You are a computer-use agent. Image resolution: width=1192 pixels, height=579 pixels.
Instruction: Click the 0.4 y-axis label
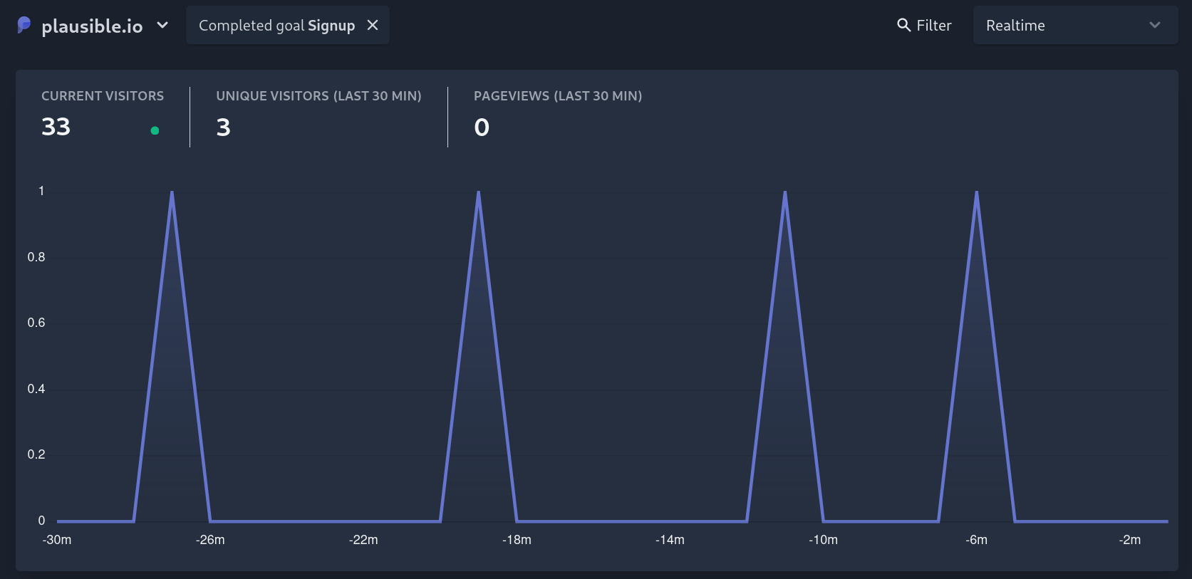[36, 389]
